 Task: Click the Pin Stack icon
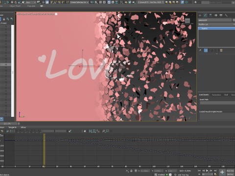tap(200, 50)
